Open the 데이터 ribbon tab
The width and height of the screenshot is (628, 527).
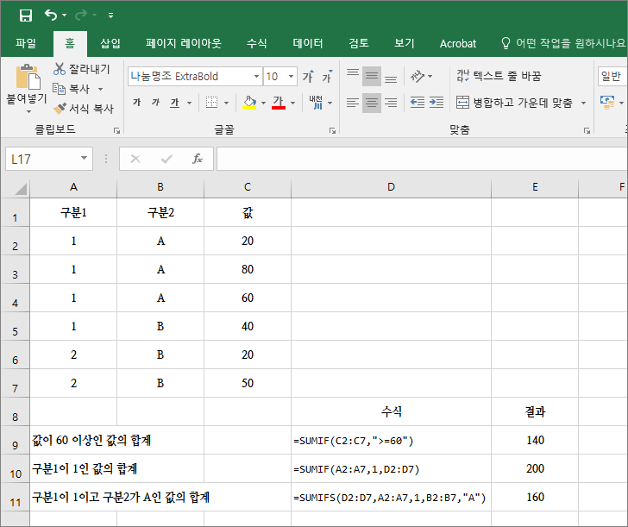308,43
